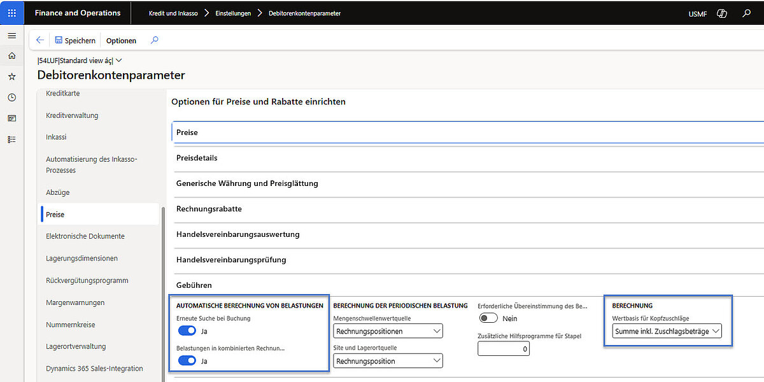This screenshot has height=382, width=764.
Task: Open the app launcher waffle icon
Action: click(x=12, y=13)
